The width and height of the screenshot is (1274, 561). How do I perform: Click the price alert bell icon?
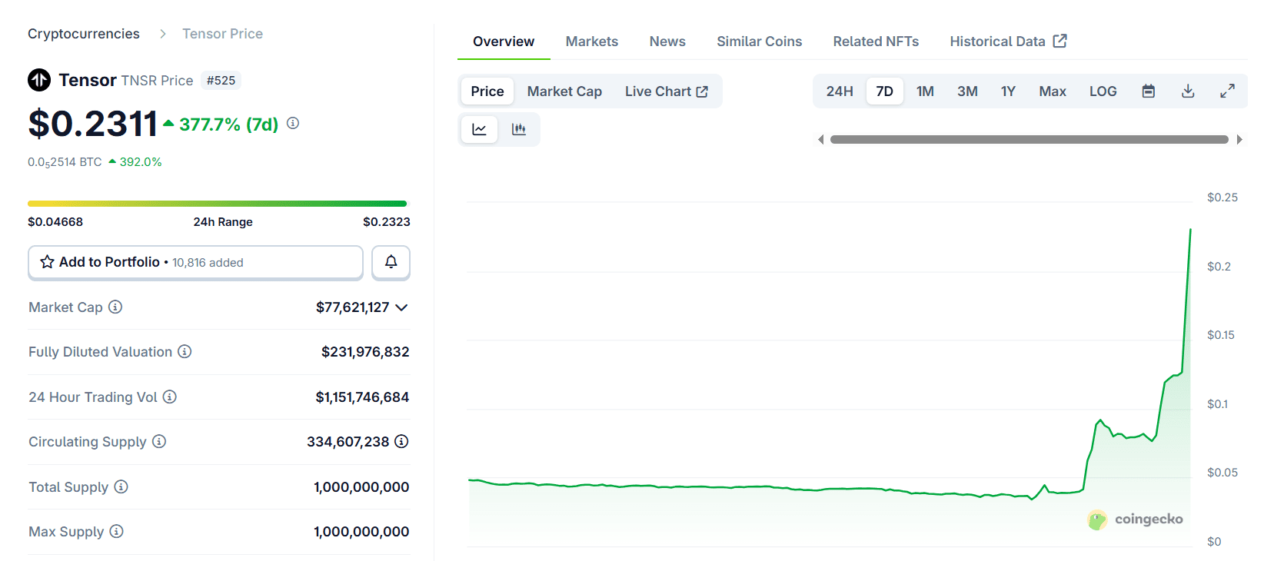(391, 262)
